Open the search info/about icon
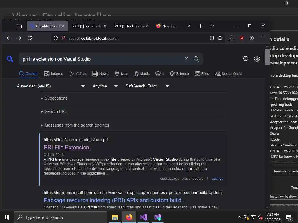 tap(246, 59)
